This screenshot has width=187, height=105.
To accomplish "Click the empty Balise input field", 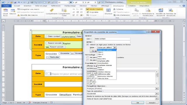I will pos(112,42).
